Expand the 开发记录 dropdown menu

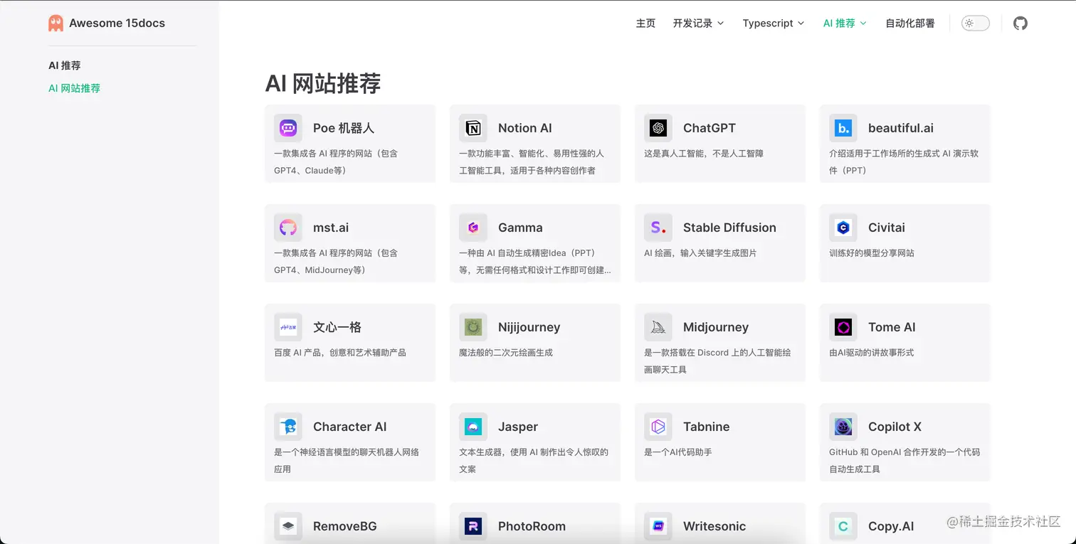(x=698, y=23)
